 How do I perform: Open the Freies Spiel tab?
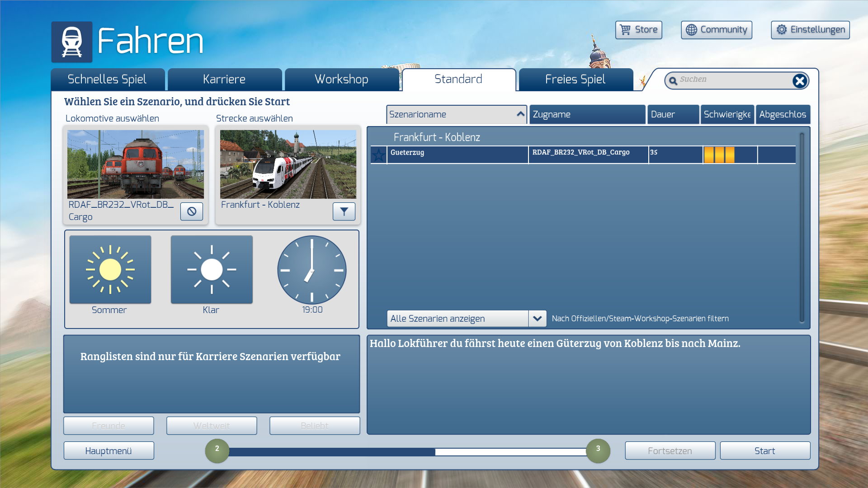(x=575, y=80)
